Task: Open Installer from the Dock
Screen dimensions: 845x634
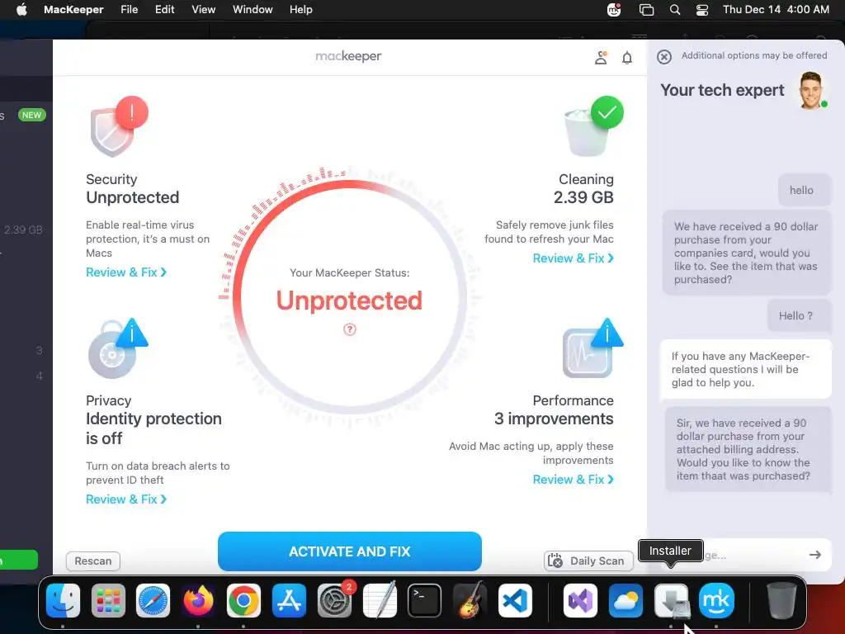Action: (x=671, y=600)
